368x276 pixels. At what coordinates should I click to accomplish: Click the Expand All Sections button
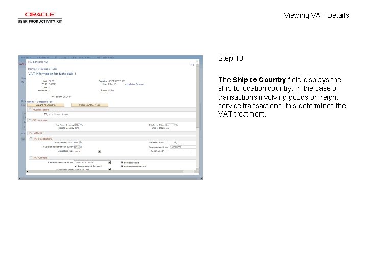46,105
